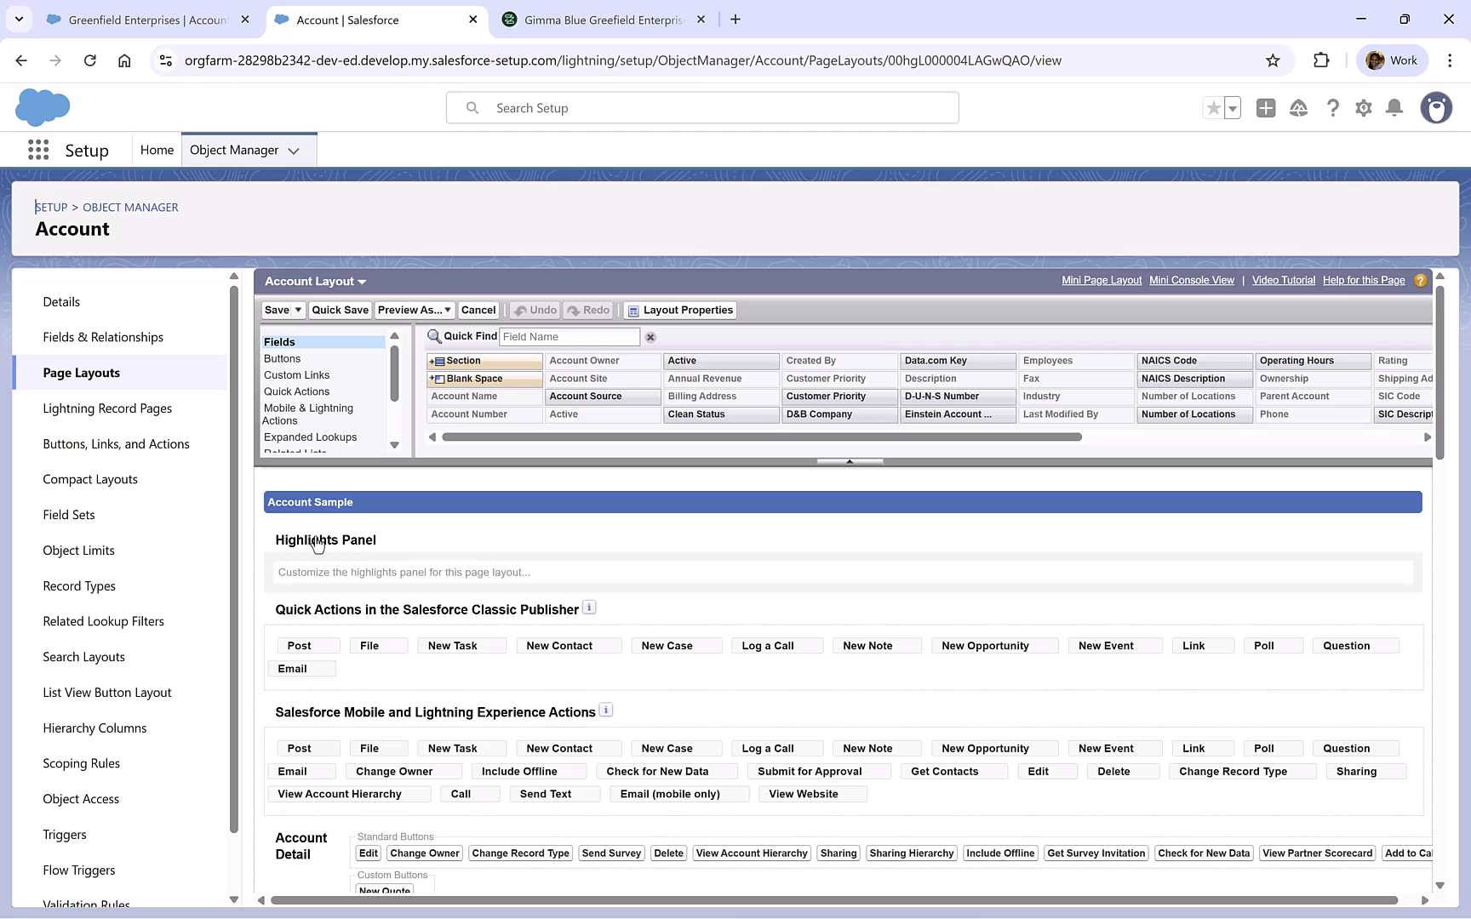Click the info icon beside Salesforce Mobile actions
The height and width of the screenshot is (919, 1471).
(x=606, y=709)
